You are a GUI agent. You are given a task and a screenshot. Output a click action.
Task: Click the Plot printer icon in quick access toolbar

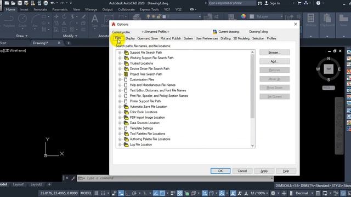tap(46, 3)
